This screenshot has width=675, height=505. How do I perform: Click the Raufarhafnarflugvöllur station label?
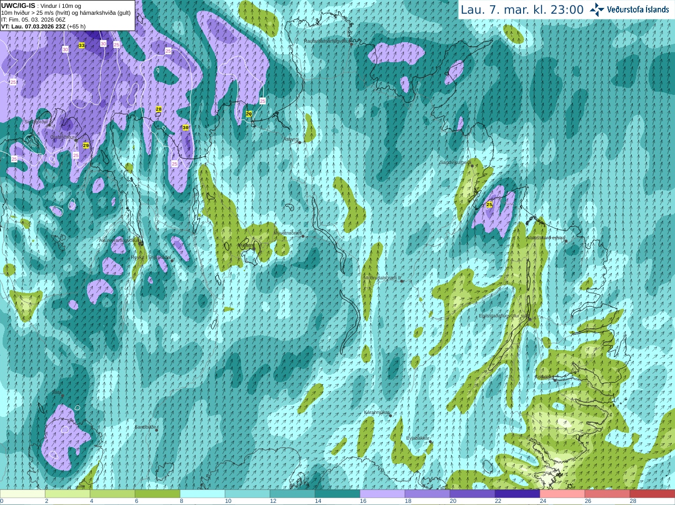(x=327, y=41)
